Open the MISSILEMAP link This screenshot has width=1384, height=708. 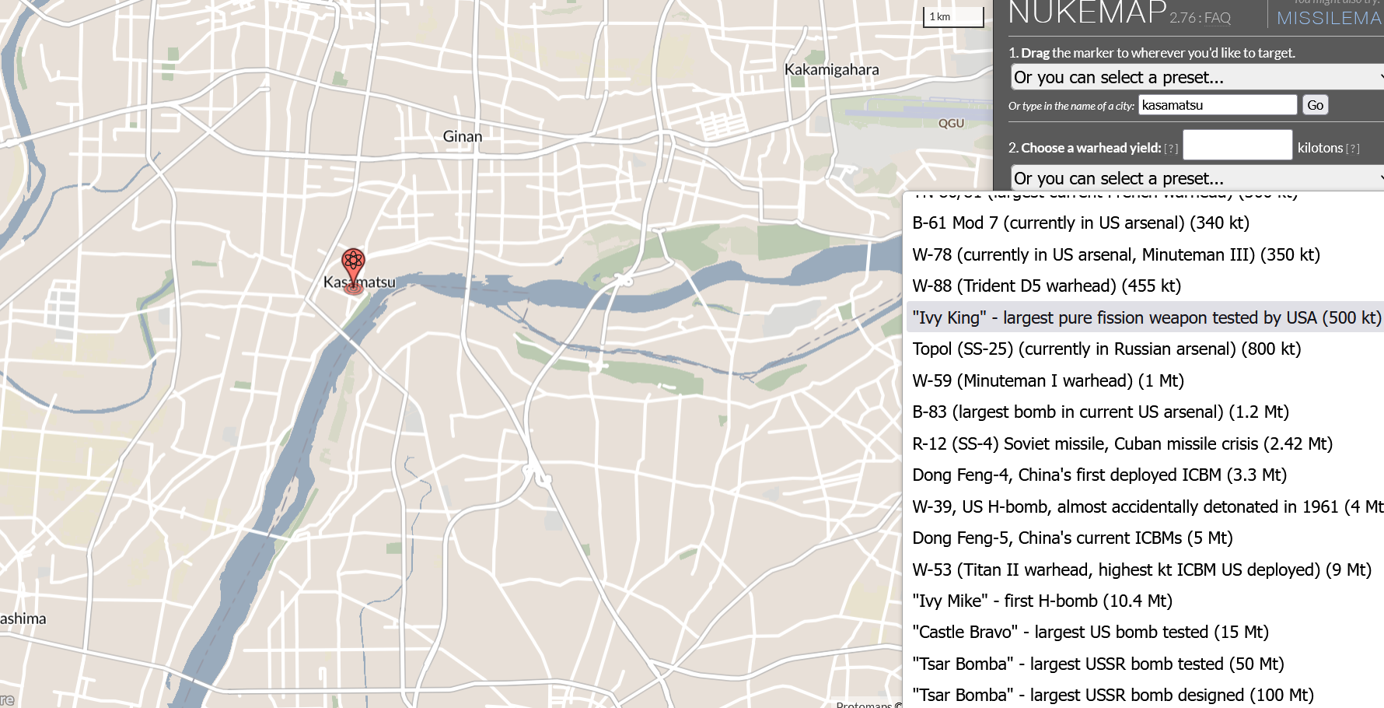(x=1329, y=18)
